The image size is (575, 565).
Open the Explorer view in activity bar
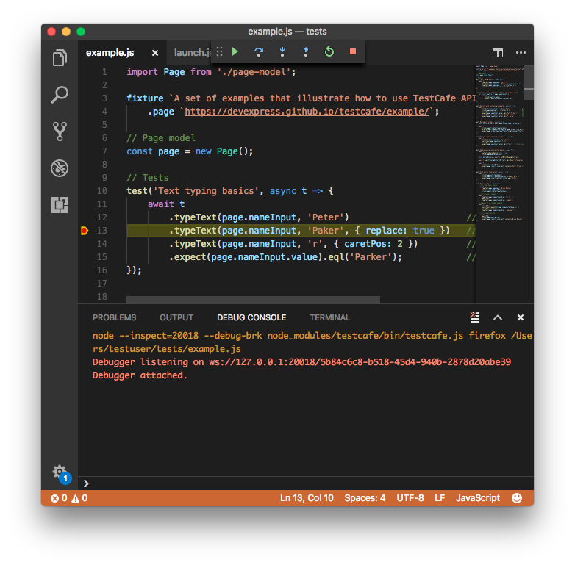click(x=60, y=58)
